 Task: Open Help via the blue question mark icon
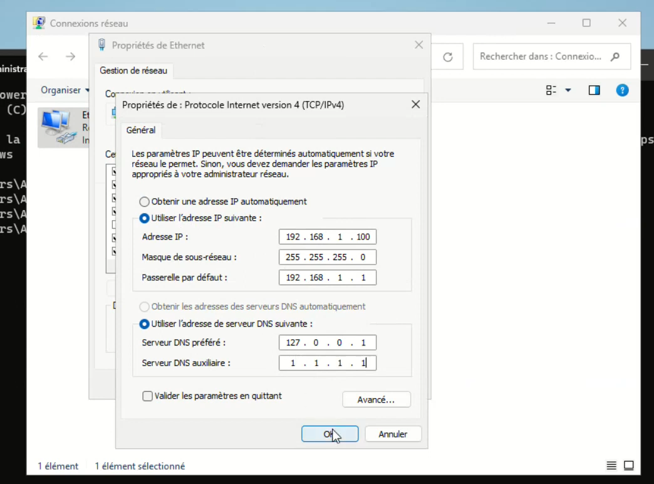coord(622,90)
